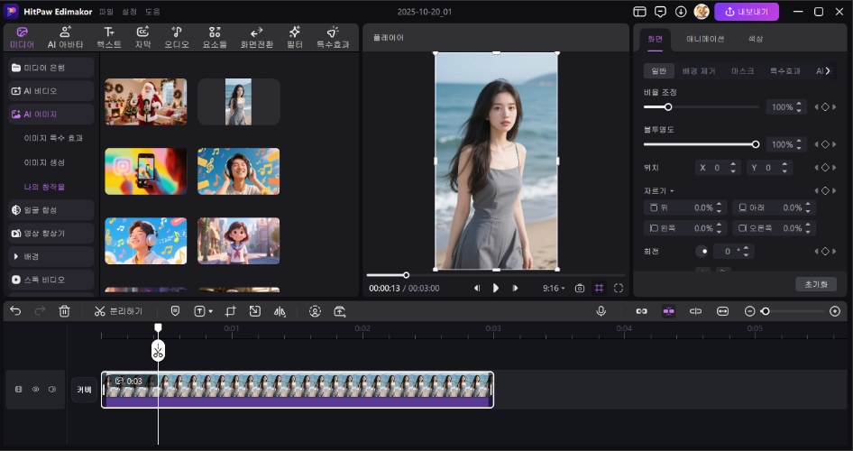Screen dimensions: 853x451
Task: Open the download center icon
Action: 681,12
